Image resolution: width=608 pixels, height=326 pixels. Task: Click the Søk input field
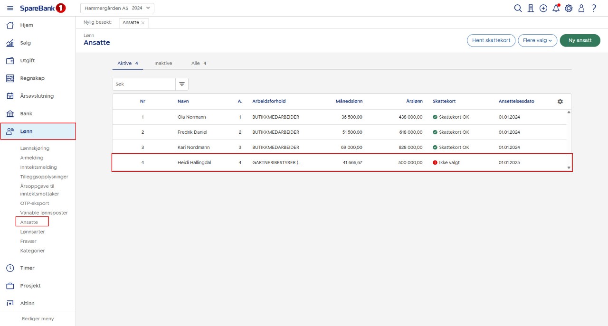pyautogui.click(x=143, y=84)
